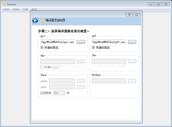The width and height of the screenshot is (172, 127).
Task: Go back using the blue arrow button
Action: 35,21
